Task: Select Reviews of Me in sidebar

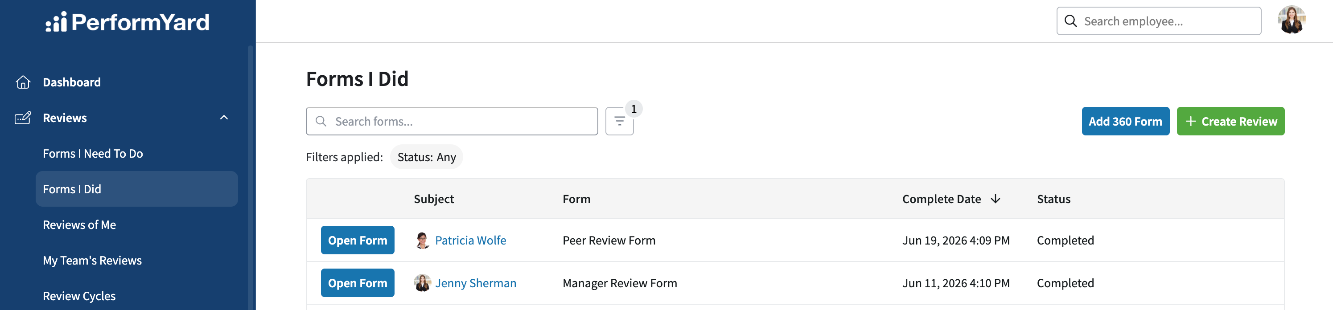Action: pos(79,225)
